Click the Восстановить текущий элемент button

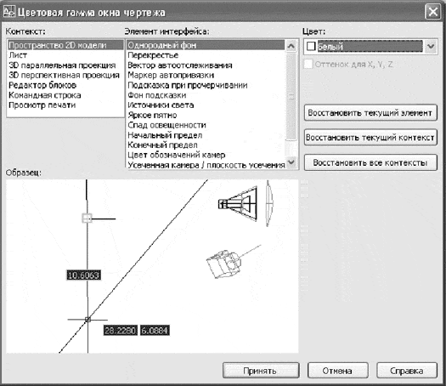(370, 113)
